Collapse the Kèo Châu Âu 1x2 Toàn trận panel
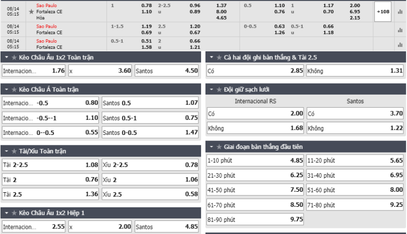Screen dimensions: 407x234 [7, 57]
